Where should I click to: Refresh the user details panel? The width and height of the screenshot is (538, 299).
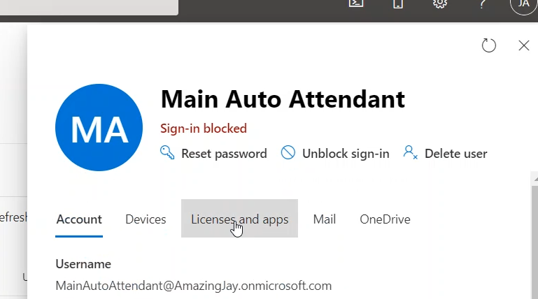[489, 46]
